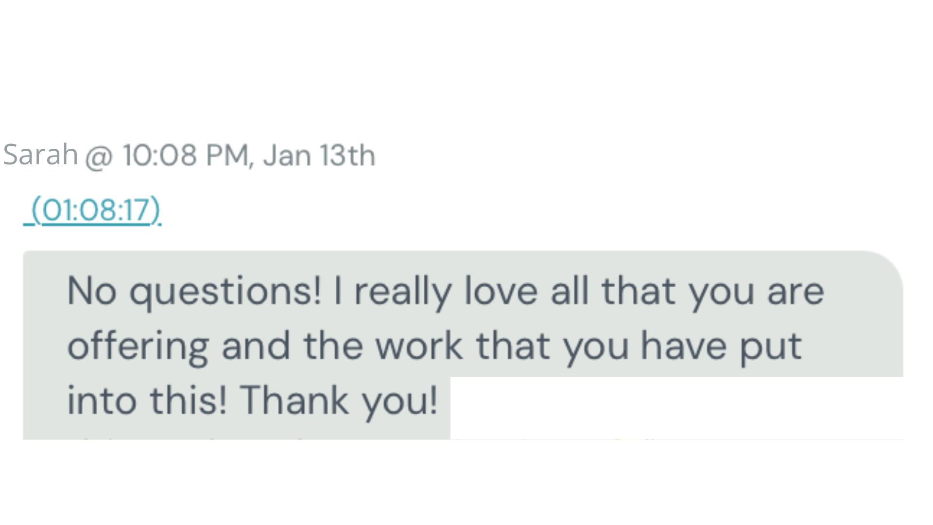Click the words "Thank you!" in message
Image resolution: width=933 pixels, height=525 pixels.
pyautogui.click(x=339, y=401)
